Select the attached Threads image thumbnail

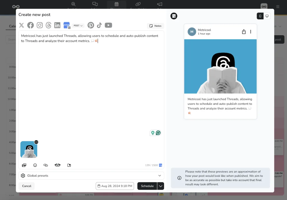tap(29, 149)
